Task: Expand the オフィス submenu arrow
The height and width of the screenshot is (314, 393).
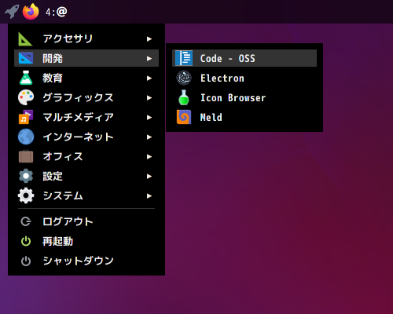Action: (x=149, y=156)
